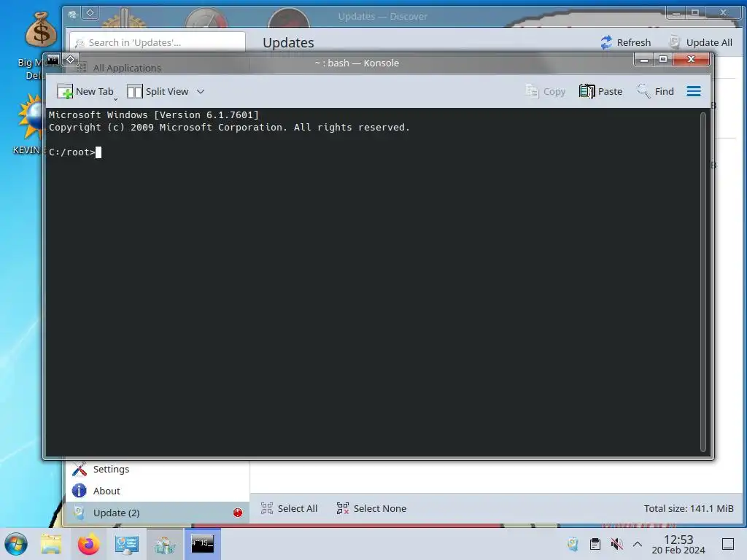Close the Konsole window
The width and height of the screenshot is (747, 560).
point(692,60)
